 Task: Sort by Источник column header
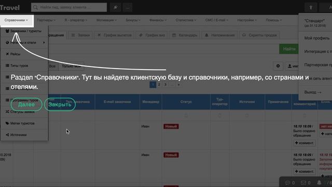pos(247,102)
